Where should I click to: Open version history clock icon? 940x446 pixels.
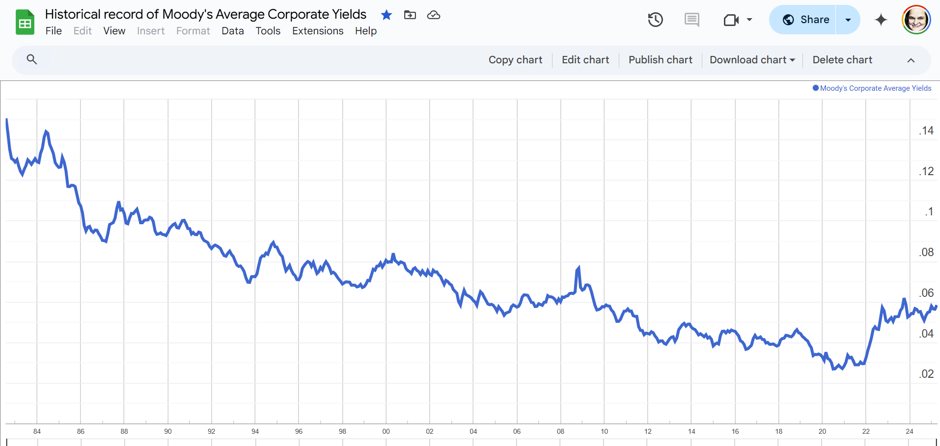655,20
